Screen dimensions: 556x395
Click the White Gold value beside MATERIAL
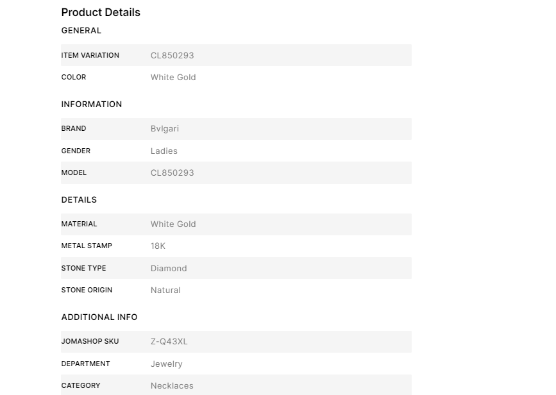(173, 224)
